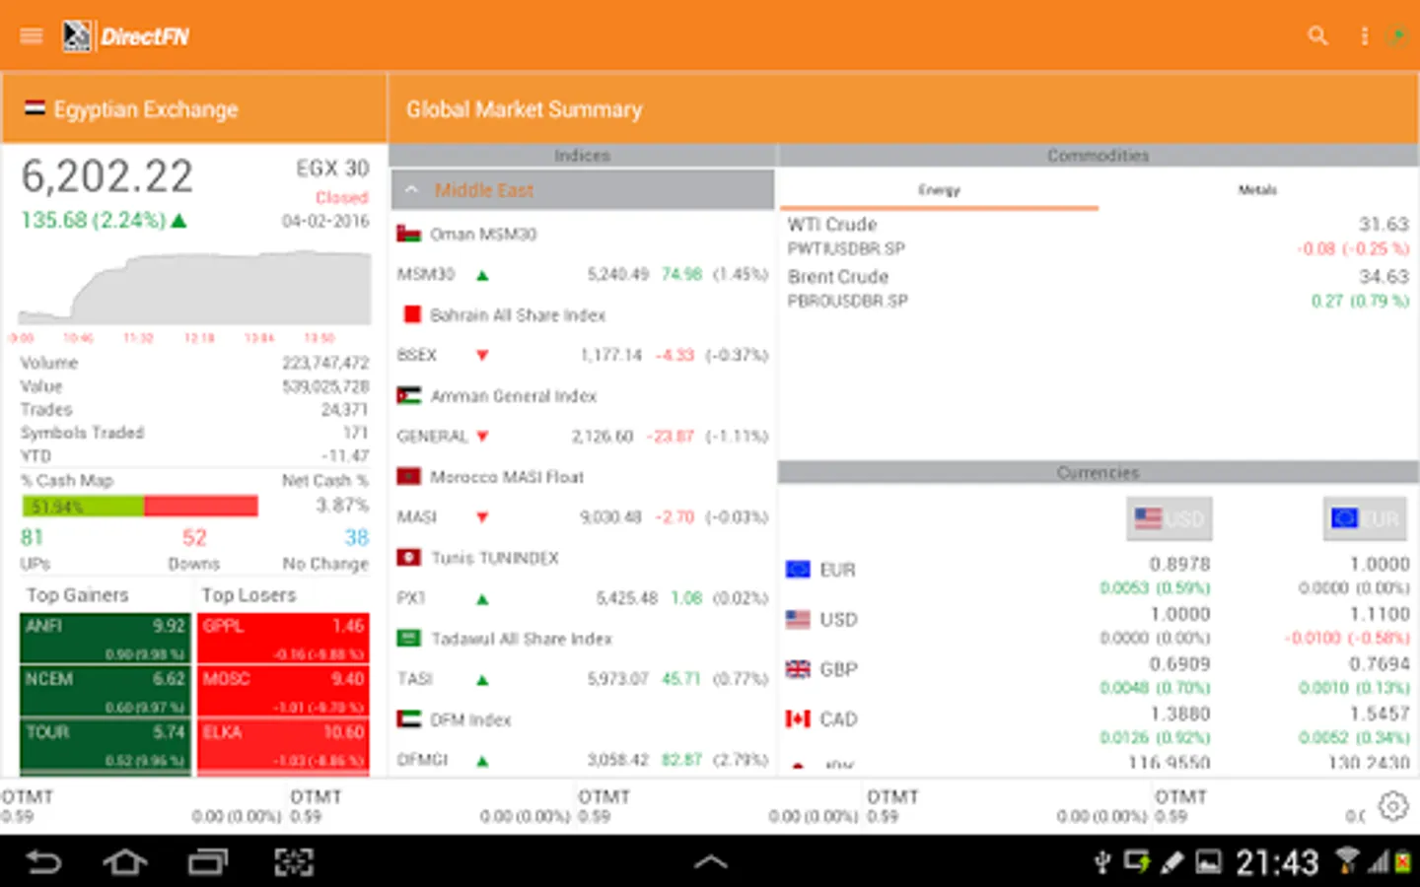Tap the 38 No Change count

pos(356,538)
